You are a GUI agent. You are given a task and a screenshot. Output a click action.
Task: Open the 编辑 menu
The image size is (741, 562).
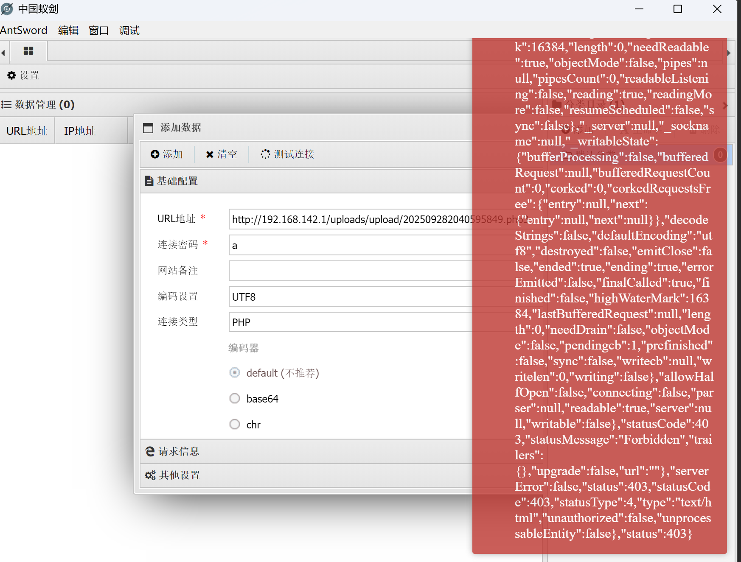point(68,31)
